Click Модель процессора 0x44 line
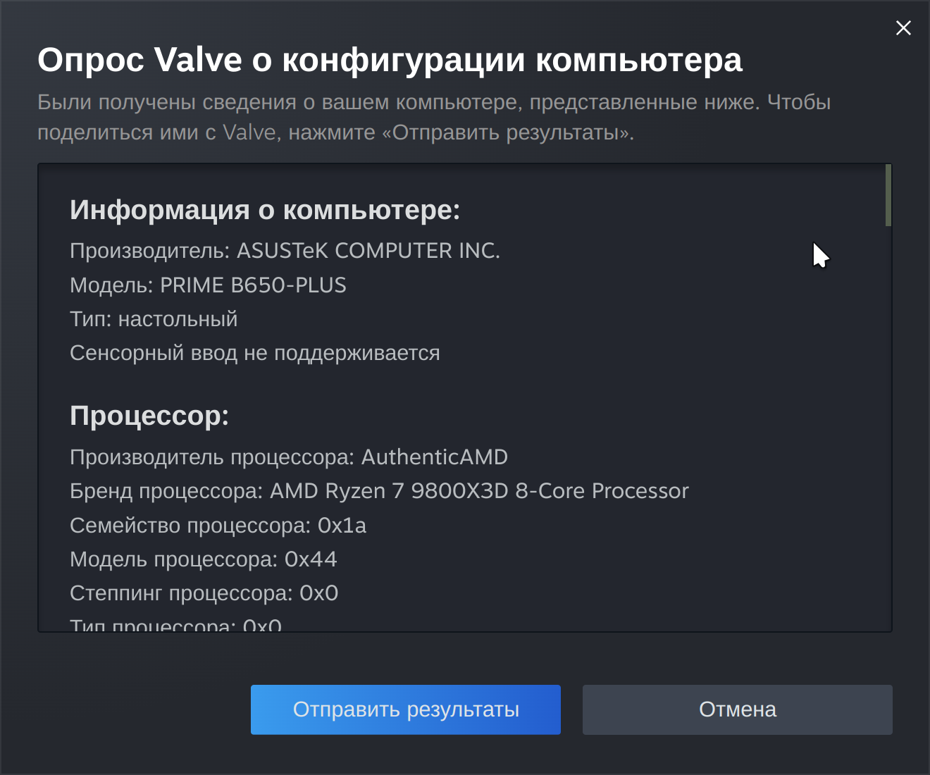The width and height of the screenshot is (930, 775). click(203, 559)
